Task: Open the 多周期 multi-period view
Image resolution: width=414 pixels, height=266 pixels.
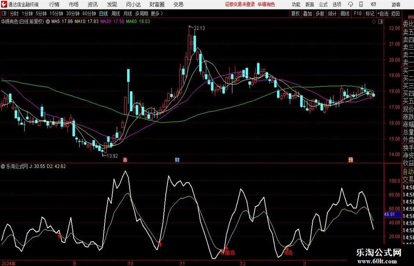Action: (142, 14)
